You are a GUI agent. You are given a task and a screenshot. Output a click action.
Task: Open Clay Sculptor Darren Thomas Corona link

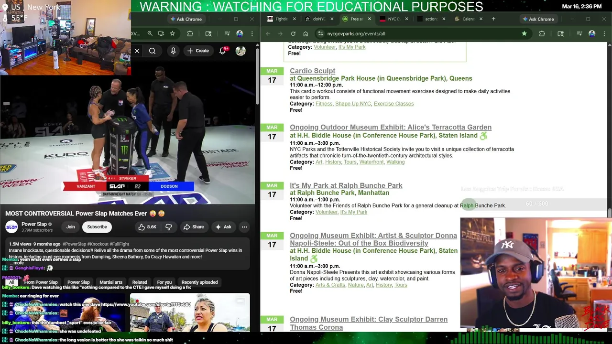coord(369,323)
